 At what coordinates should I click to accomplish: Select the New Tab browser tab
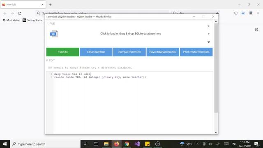(23, 5)
